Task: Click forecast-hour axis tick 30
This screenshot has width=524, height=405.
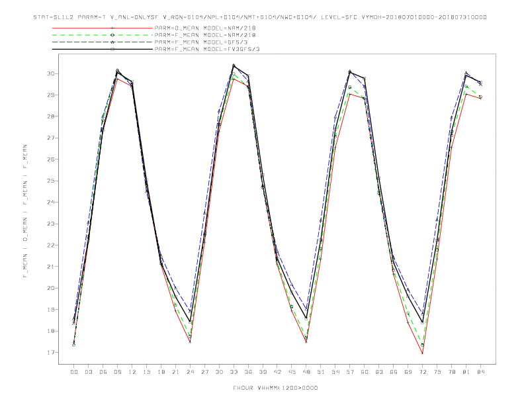Action: pyautogui.click(x=219, y=372)
